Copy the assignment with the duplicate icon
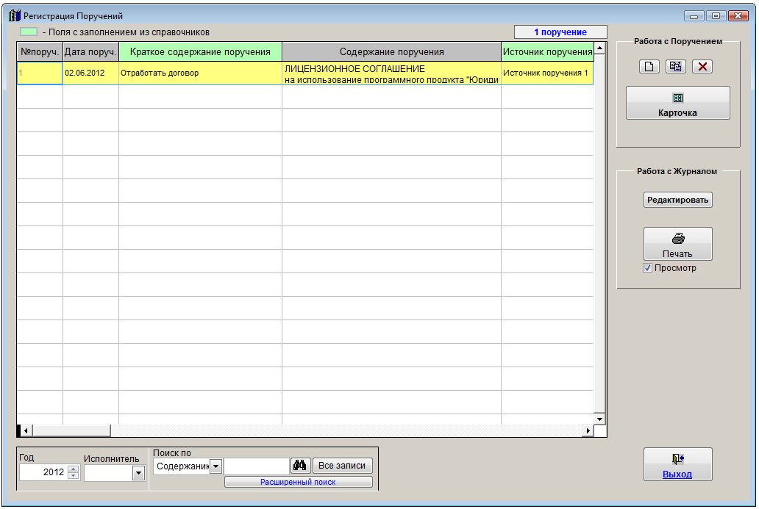The height and width of the screenshot is (509, 759). [x=675, y=66]
